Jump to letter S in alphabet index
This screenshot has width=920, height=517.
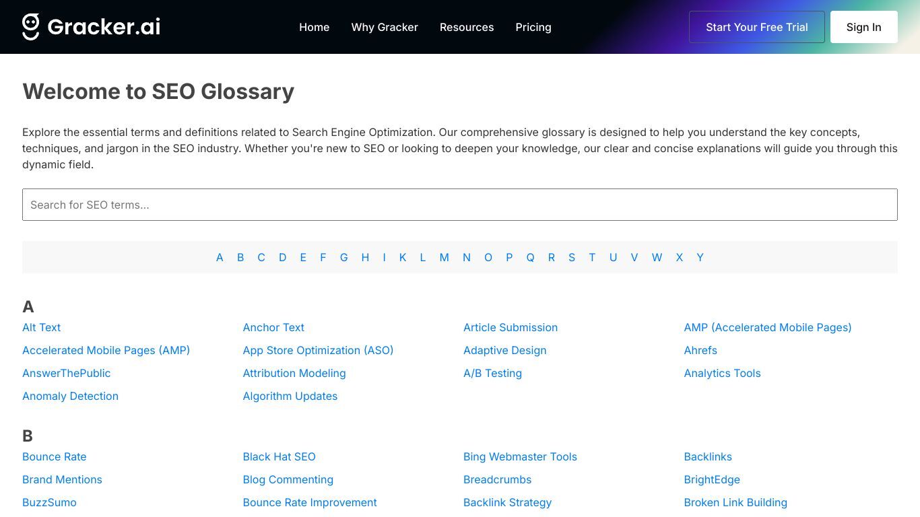click(572, 257)
